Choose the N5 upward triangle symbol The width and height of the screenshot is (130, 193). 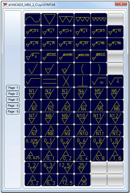coord(99,106)
